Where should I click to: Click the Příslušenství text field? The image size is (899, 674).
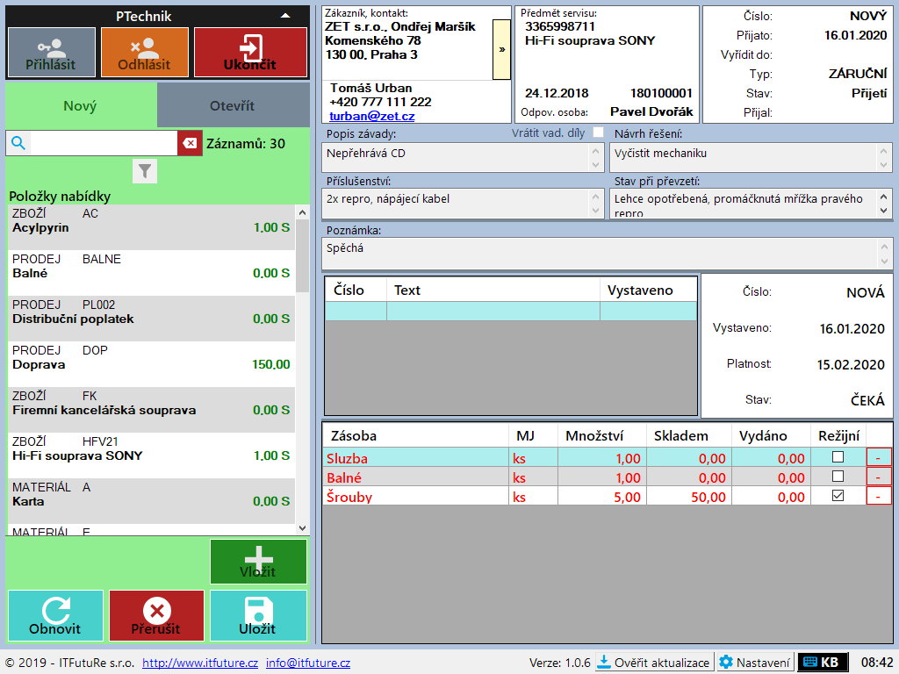tap(463, 204)
